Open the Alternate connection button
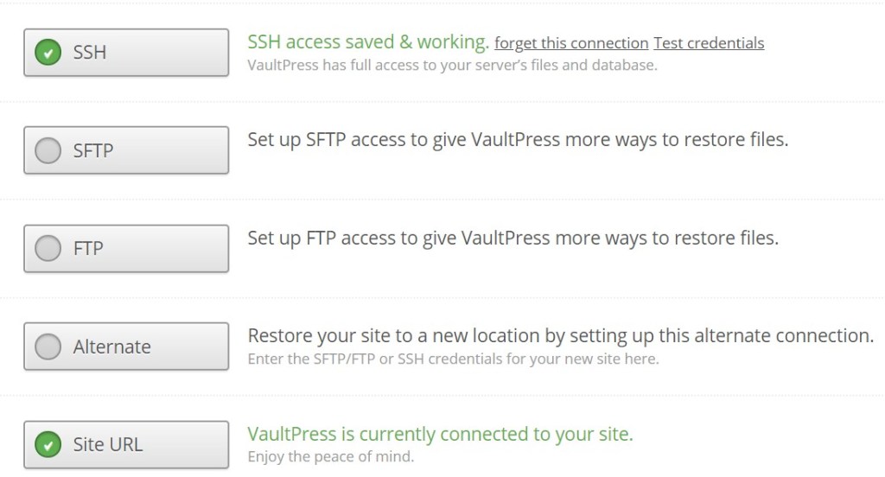 pyautogui.click(x=126, y=347)
